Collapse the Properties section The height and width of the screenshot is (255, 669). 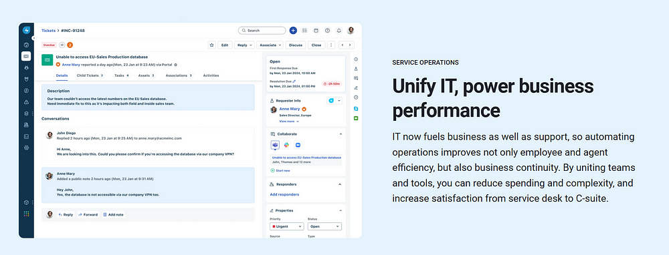point(340,210)
